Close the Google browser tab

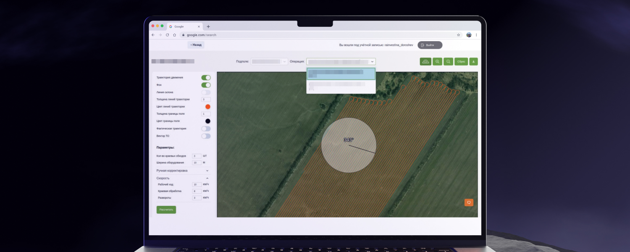(x=199, y=26)
